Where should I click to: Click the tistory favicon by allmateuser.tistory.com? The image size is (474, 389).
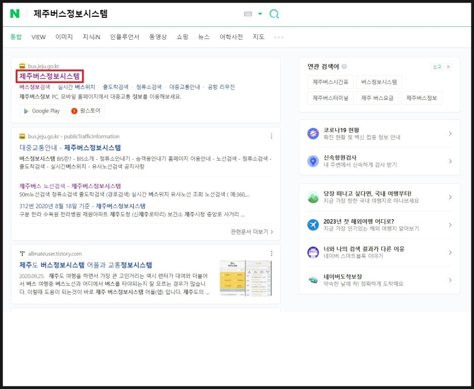tap(22, 254)
